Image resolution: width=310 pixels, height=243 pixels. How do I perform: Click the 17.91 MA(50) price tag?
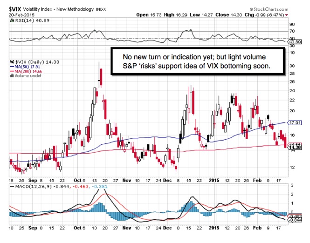click(295, 123)
